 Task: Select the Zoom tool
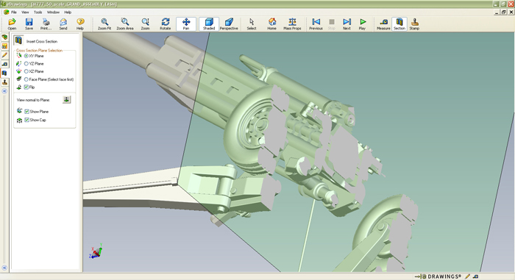pos(145,24)
